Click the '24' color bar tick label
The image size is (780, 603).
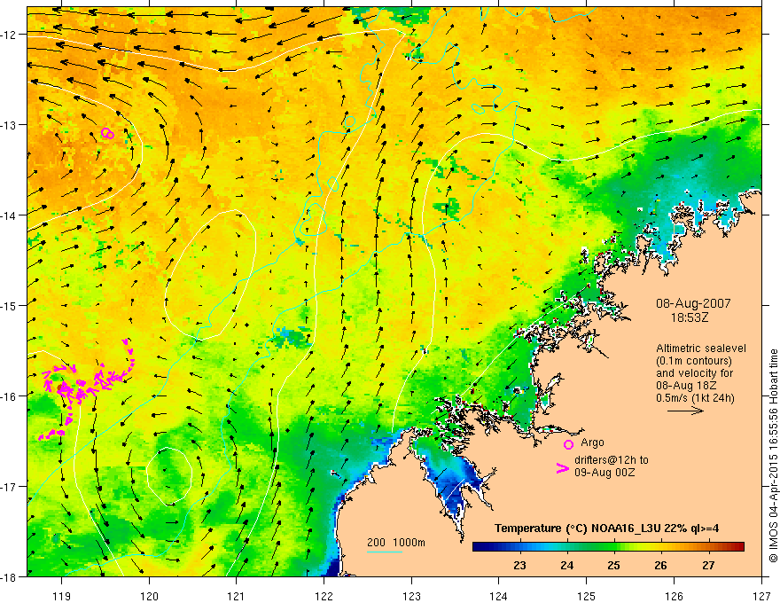click(566, 566)
